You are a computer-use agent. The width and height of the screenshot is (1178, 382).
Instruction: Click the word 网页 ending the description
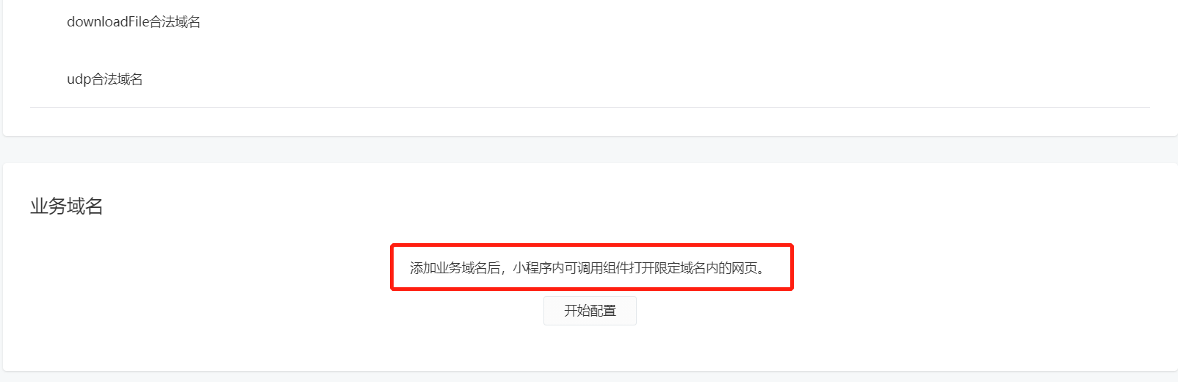[x=744, y=268]
